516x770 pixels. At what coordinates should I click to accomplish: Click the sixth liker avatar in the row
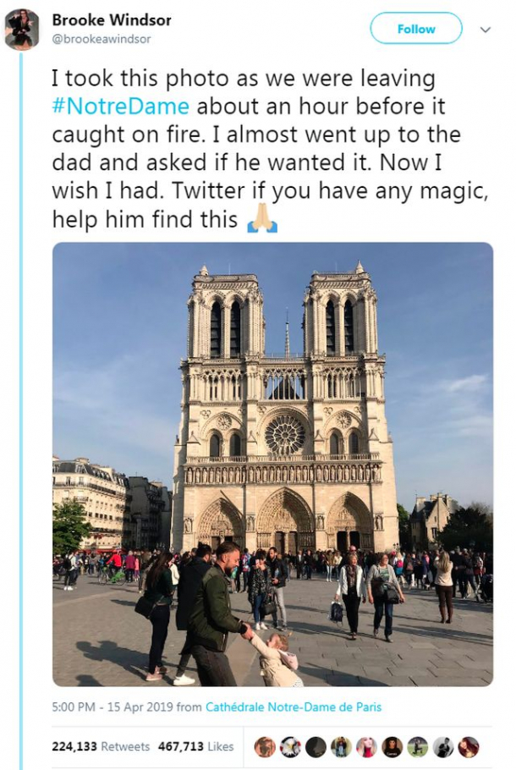(x=392, y=746)
